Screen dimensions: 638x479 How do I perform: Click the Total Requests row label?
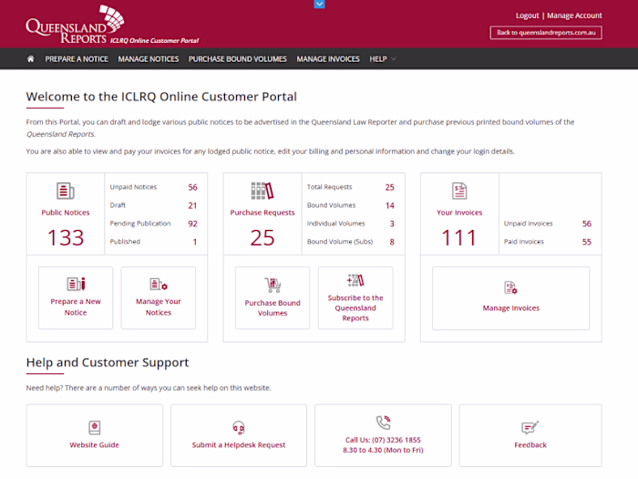(329, 187)
